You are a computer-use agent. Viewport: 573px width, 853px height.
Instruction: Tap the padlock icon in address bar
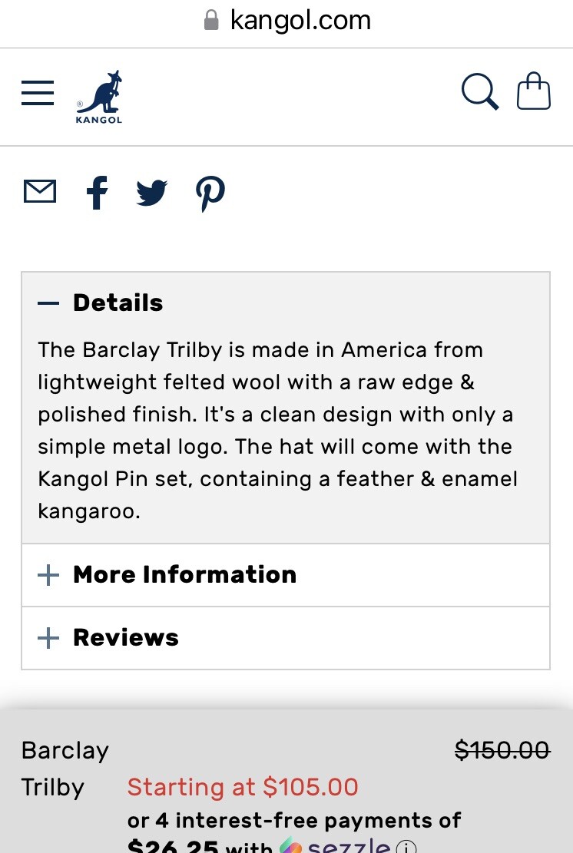click(211, 21)
